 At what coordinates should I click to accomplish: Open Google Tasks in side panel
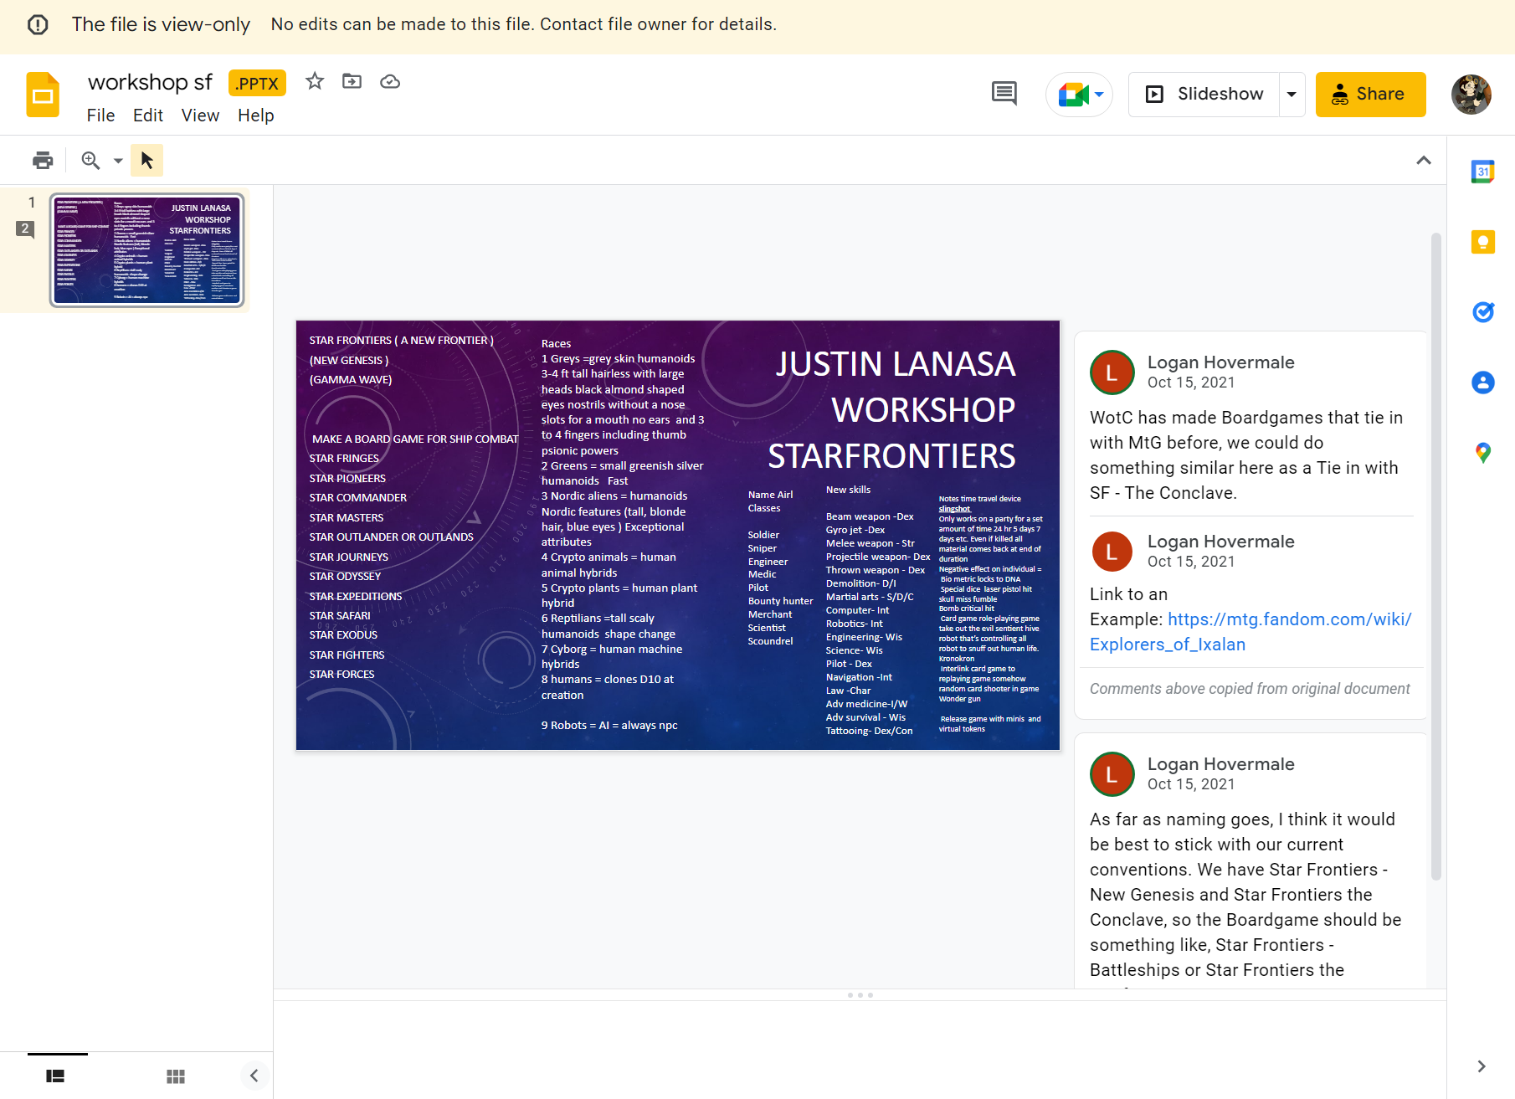[1482, 312]
